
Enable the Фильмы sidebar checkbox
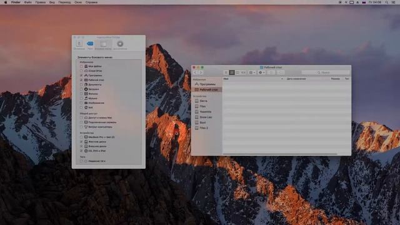coord(81,94)
